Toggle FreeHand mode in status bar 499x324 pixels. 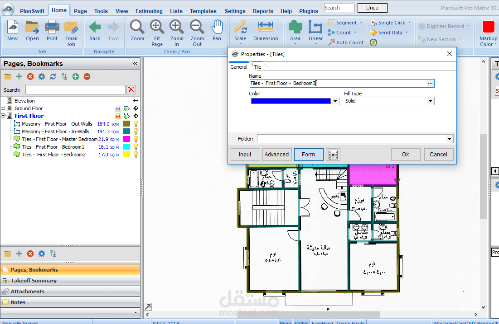click(x=322, y=322)
